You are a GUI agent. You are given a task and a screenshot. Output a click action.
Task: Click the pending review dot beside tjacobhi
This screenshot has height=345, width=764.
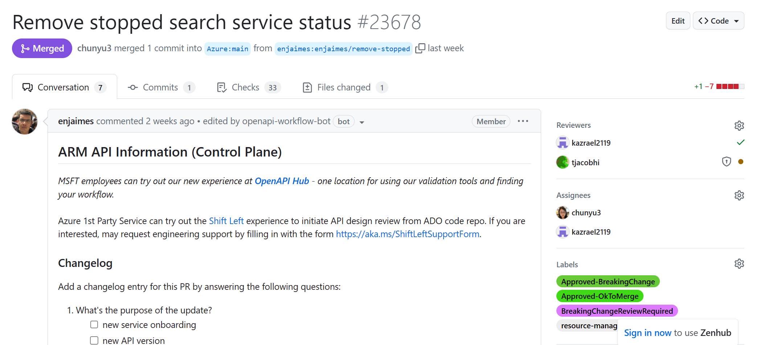[x=740, y=162]
